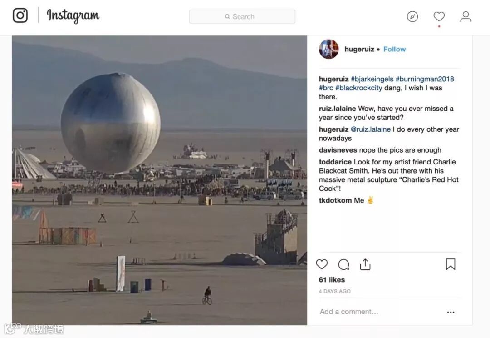The height and width of the screenshot is (338, 490).
Task: Click the @ruiz.lalaine mention link
Action: click(x=371, y=129)
